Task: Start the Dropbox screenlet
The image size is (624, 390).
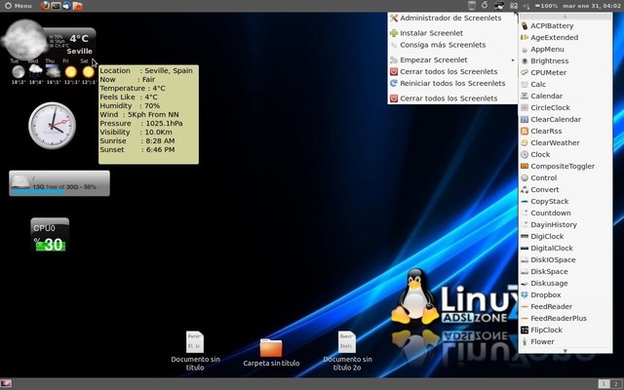Action: point(565,294)
